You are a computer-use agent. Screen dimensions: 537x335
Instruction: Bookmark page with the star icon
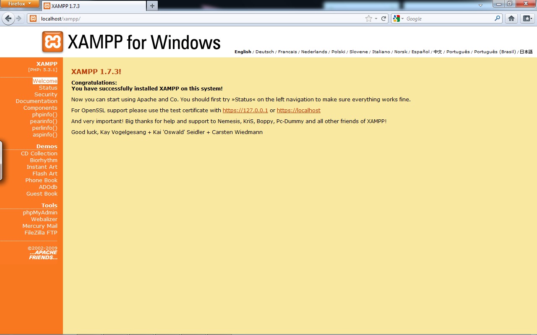coord(368,18)
